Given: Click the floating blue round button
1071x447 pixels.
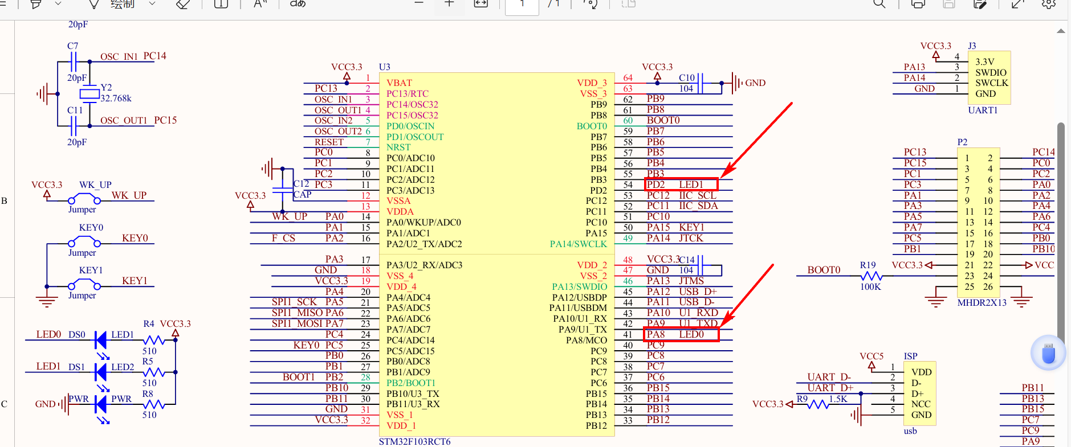Looking at the screenshot, I should coord(1048,353).
